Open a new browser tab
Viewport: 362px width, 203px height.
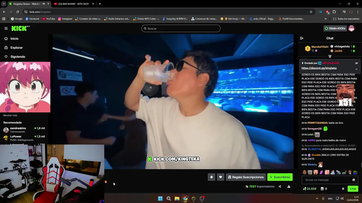click(100, 4)
